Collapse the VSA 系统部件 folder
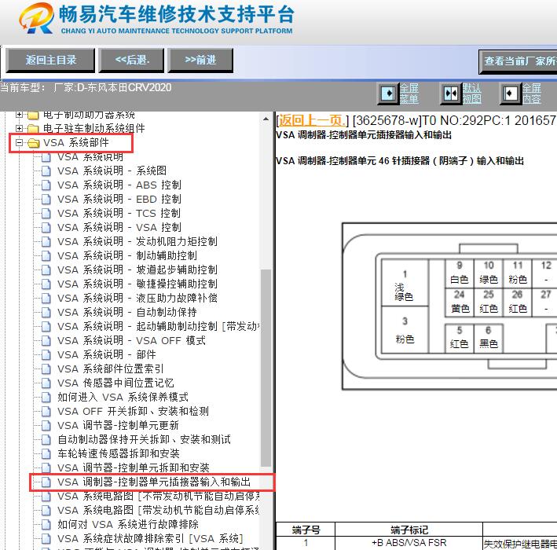 pos(19,142)
